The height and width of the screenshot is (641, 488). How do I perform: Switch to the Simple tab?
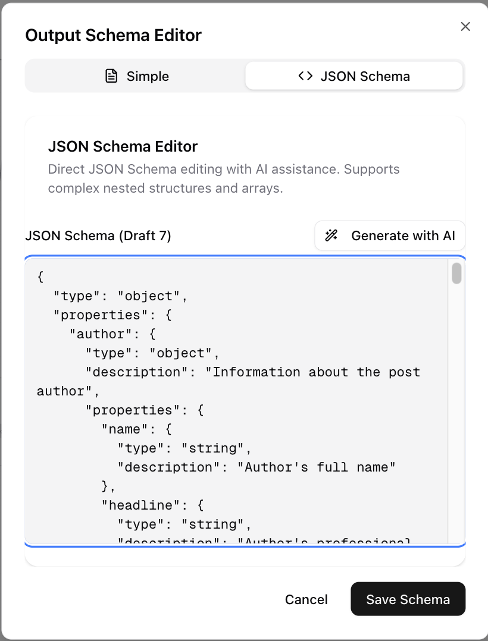tap(135, 76)
